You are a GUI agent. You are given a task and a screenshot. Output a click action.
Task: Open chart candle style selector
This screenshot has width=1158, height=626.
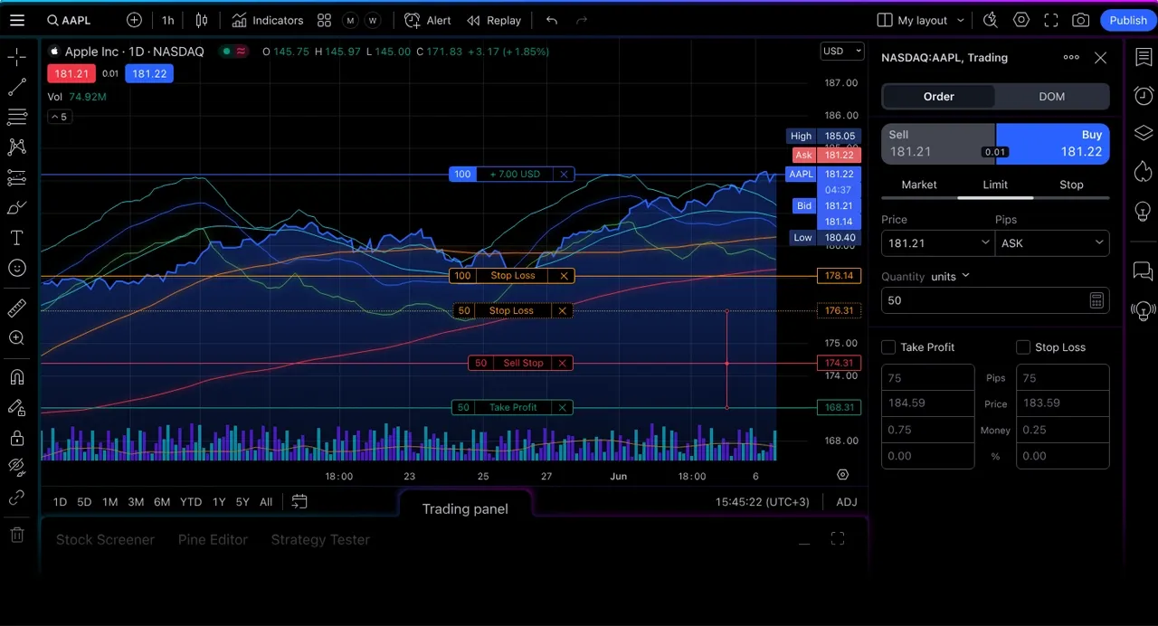(x=202, y=20)
